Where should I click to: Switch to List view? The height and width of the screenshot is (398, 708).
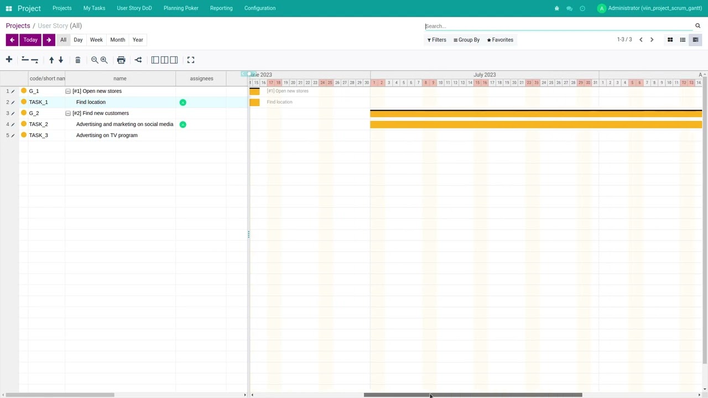(683, 40)
